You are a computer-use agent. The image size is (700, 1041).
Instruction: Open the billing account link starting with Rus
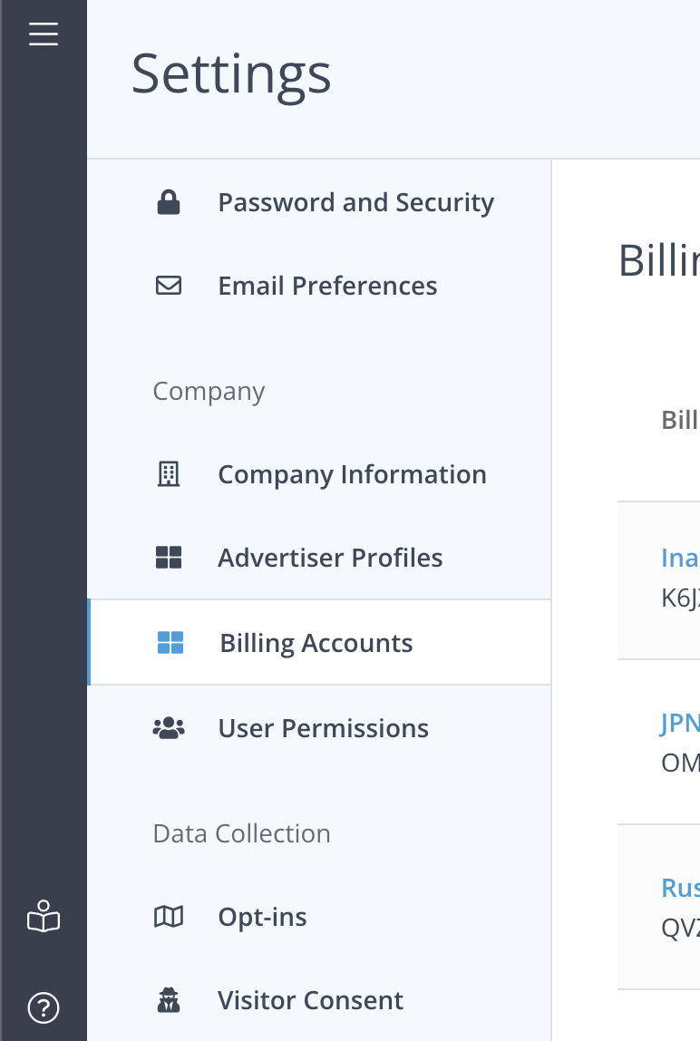(680, 888)
